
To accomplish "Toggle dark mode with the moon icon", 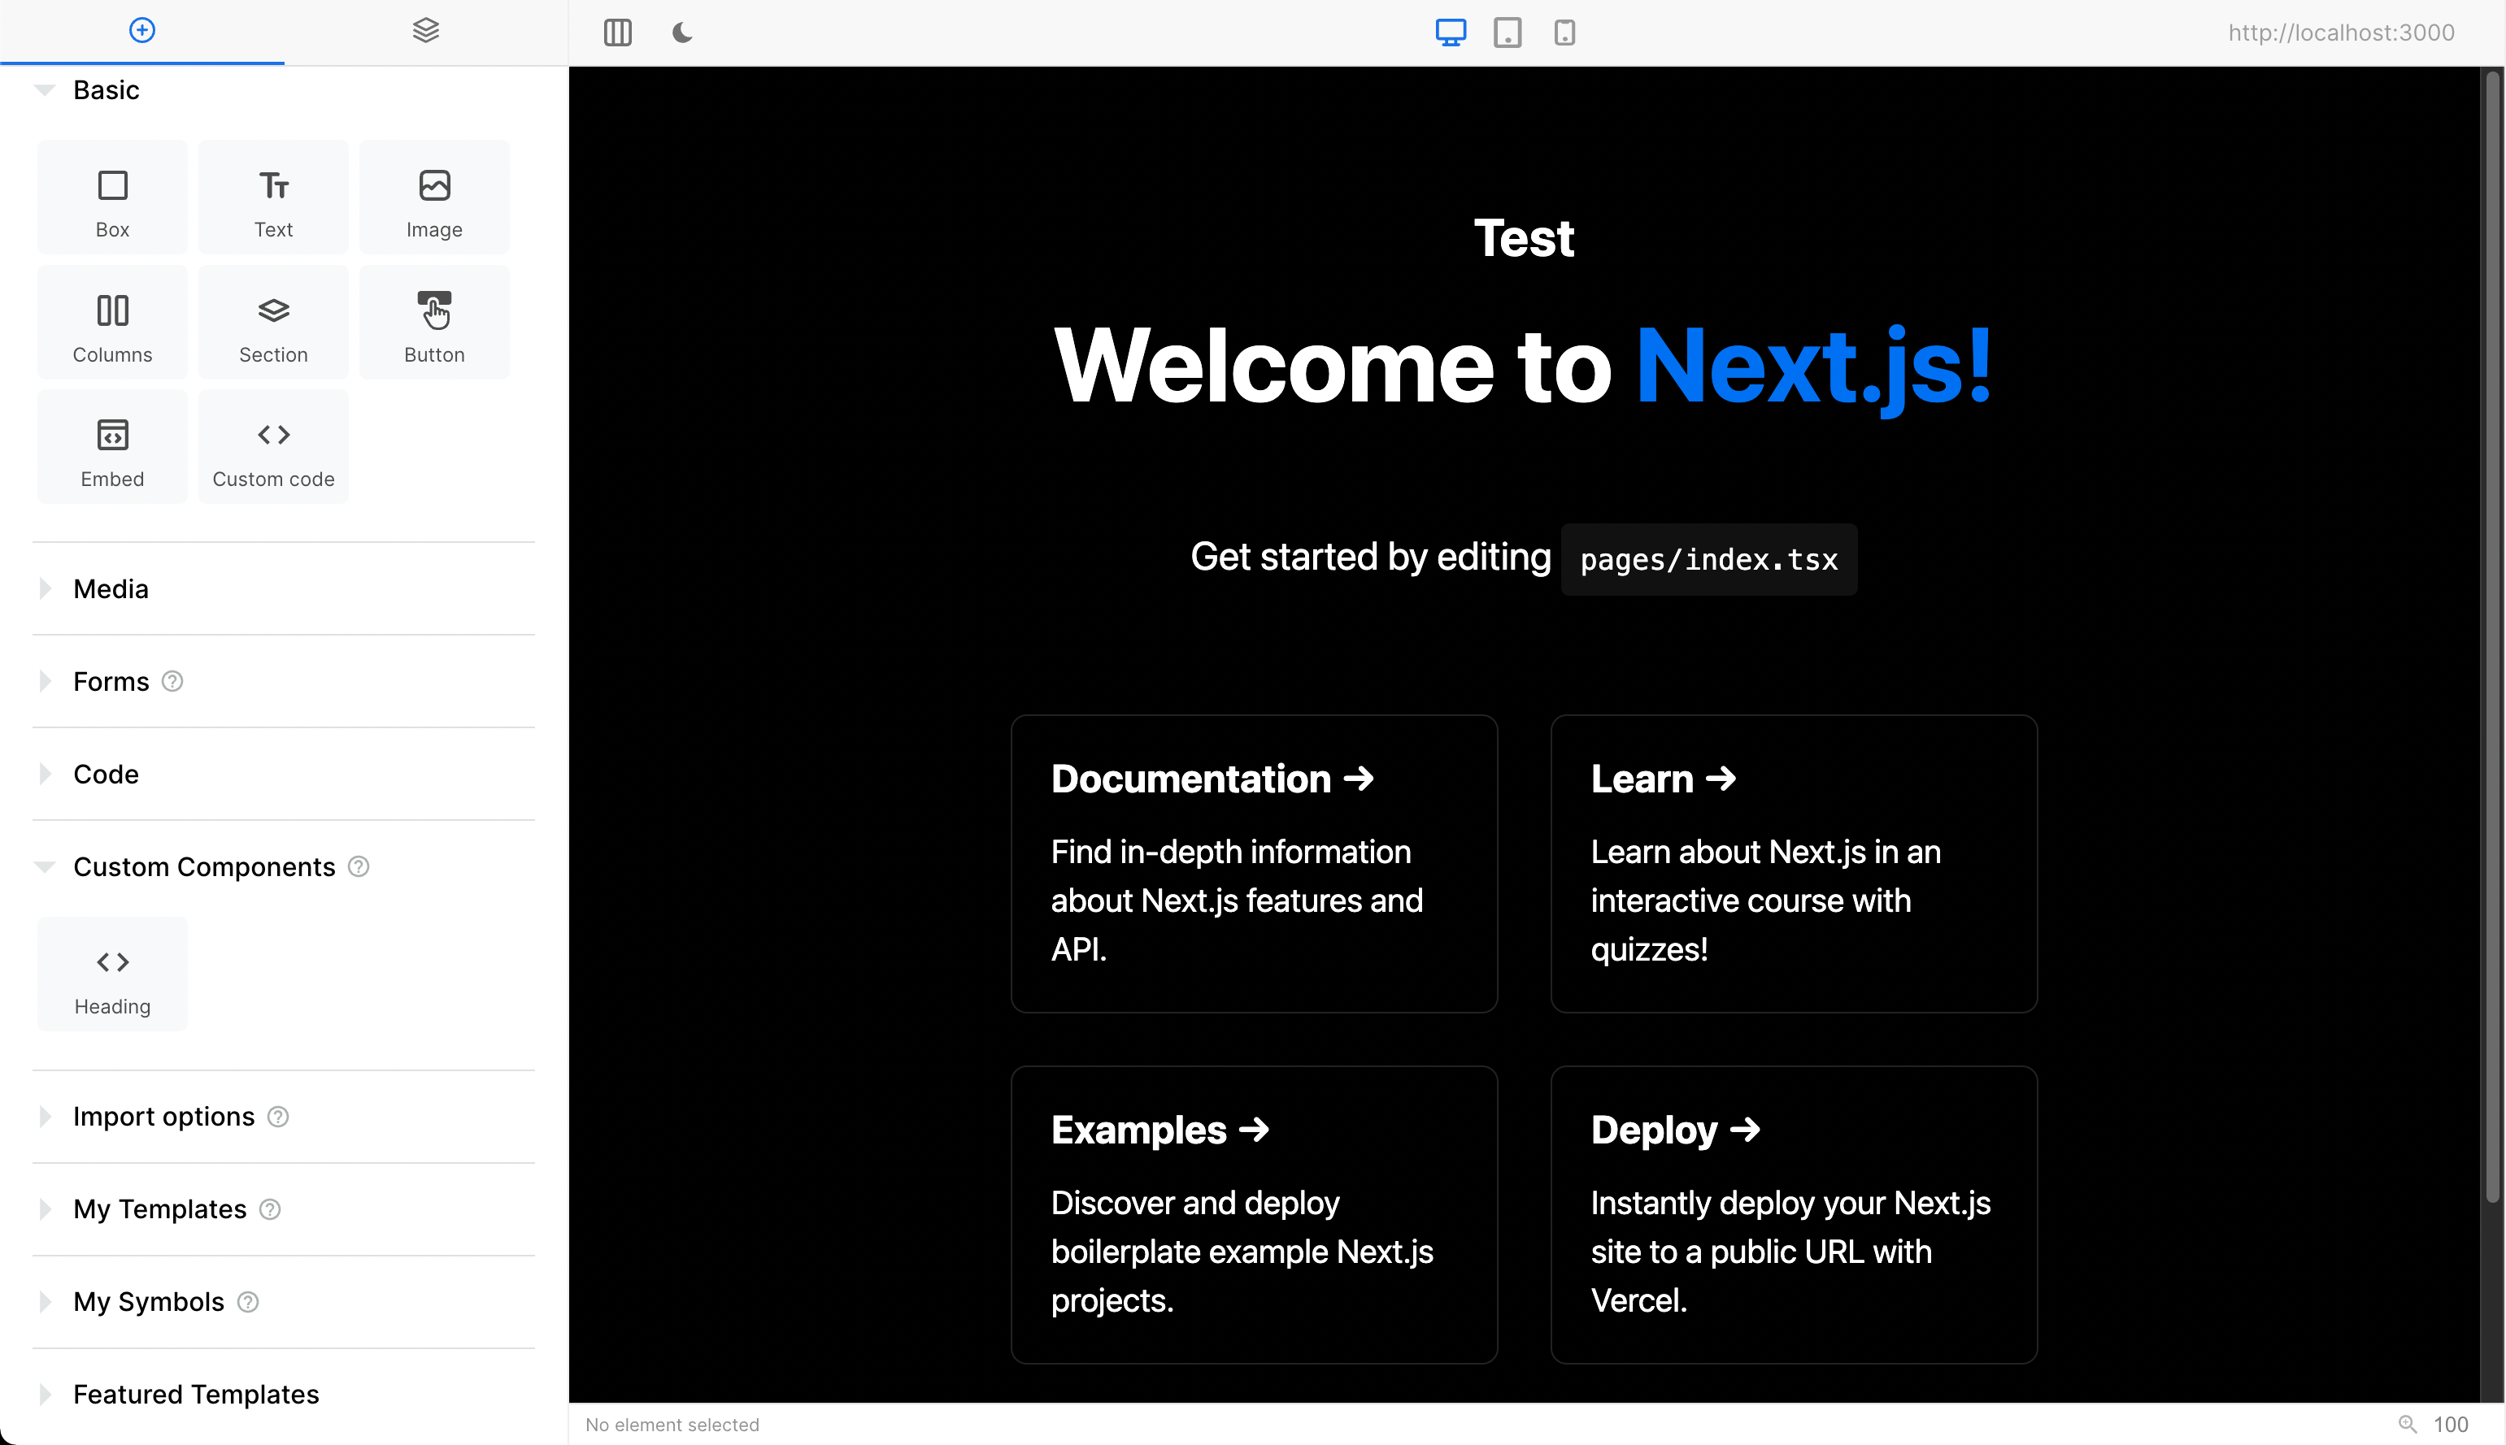I will click(x=681, y=33).
